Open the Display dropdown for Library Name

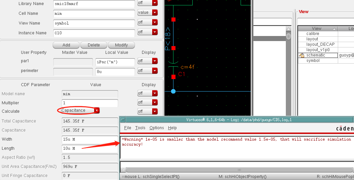[147, 3]
